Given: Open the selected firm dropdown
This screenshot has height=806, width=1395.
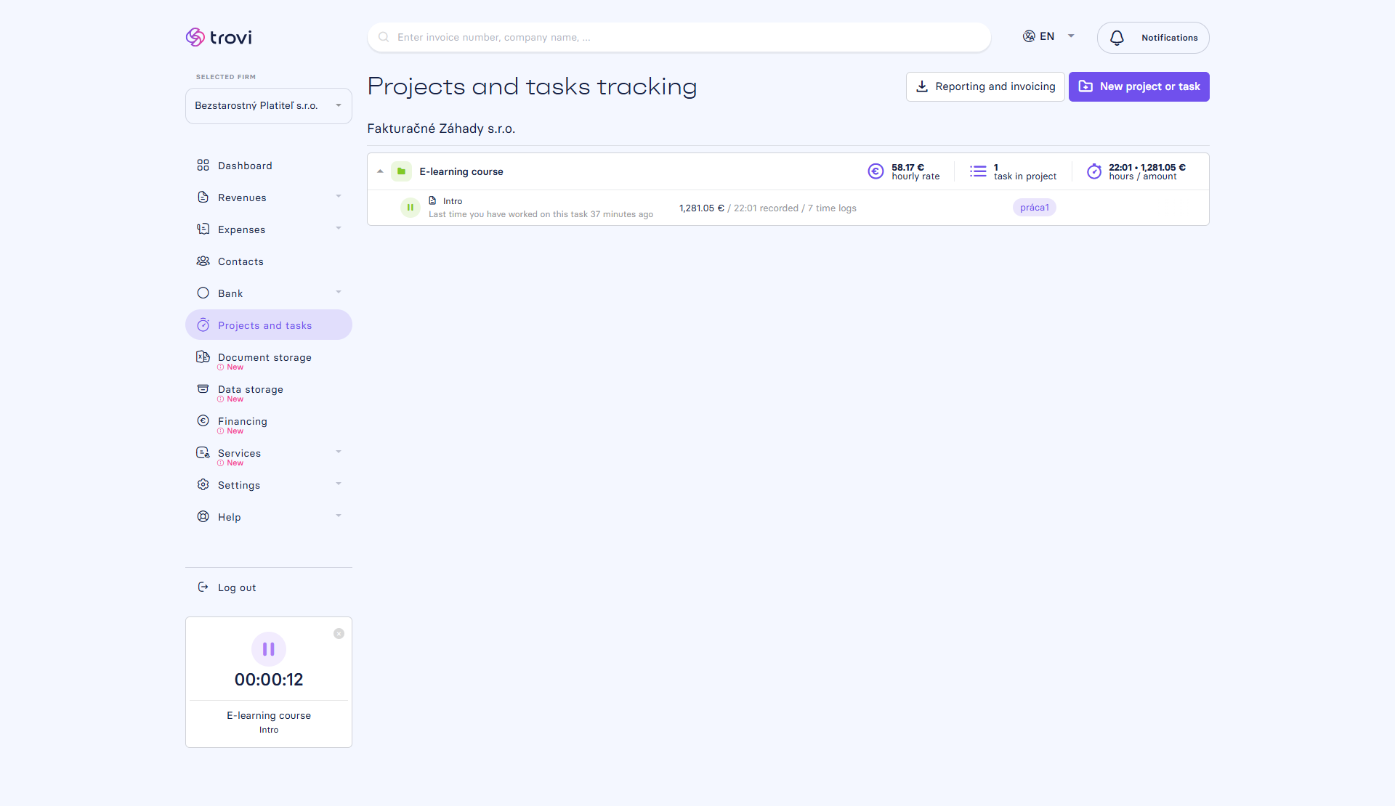Looking at the screenshot, I should pos(269,106).
